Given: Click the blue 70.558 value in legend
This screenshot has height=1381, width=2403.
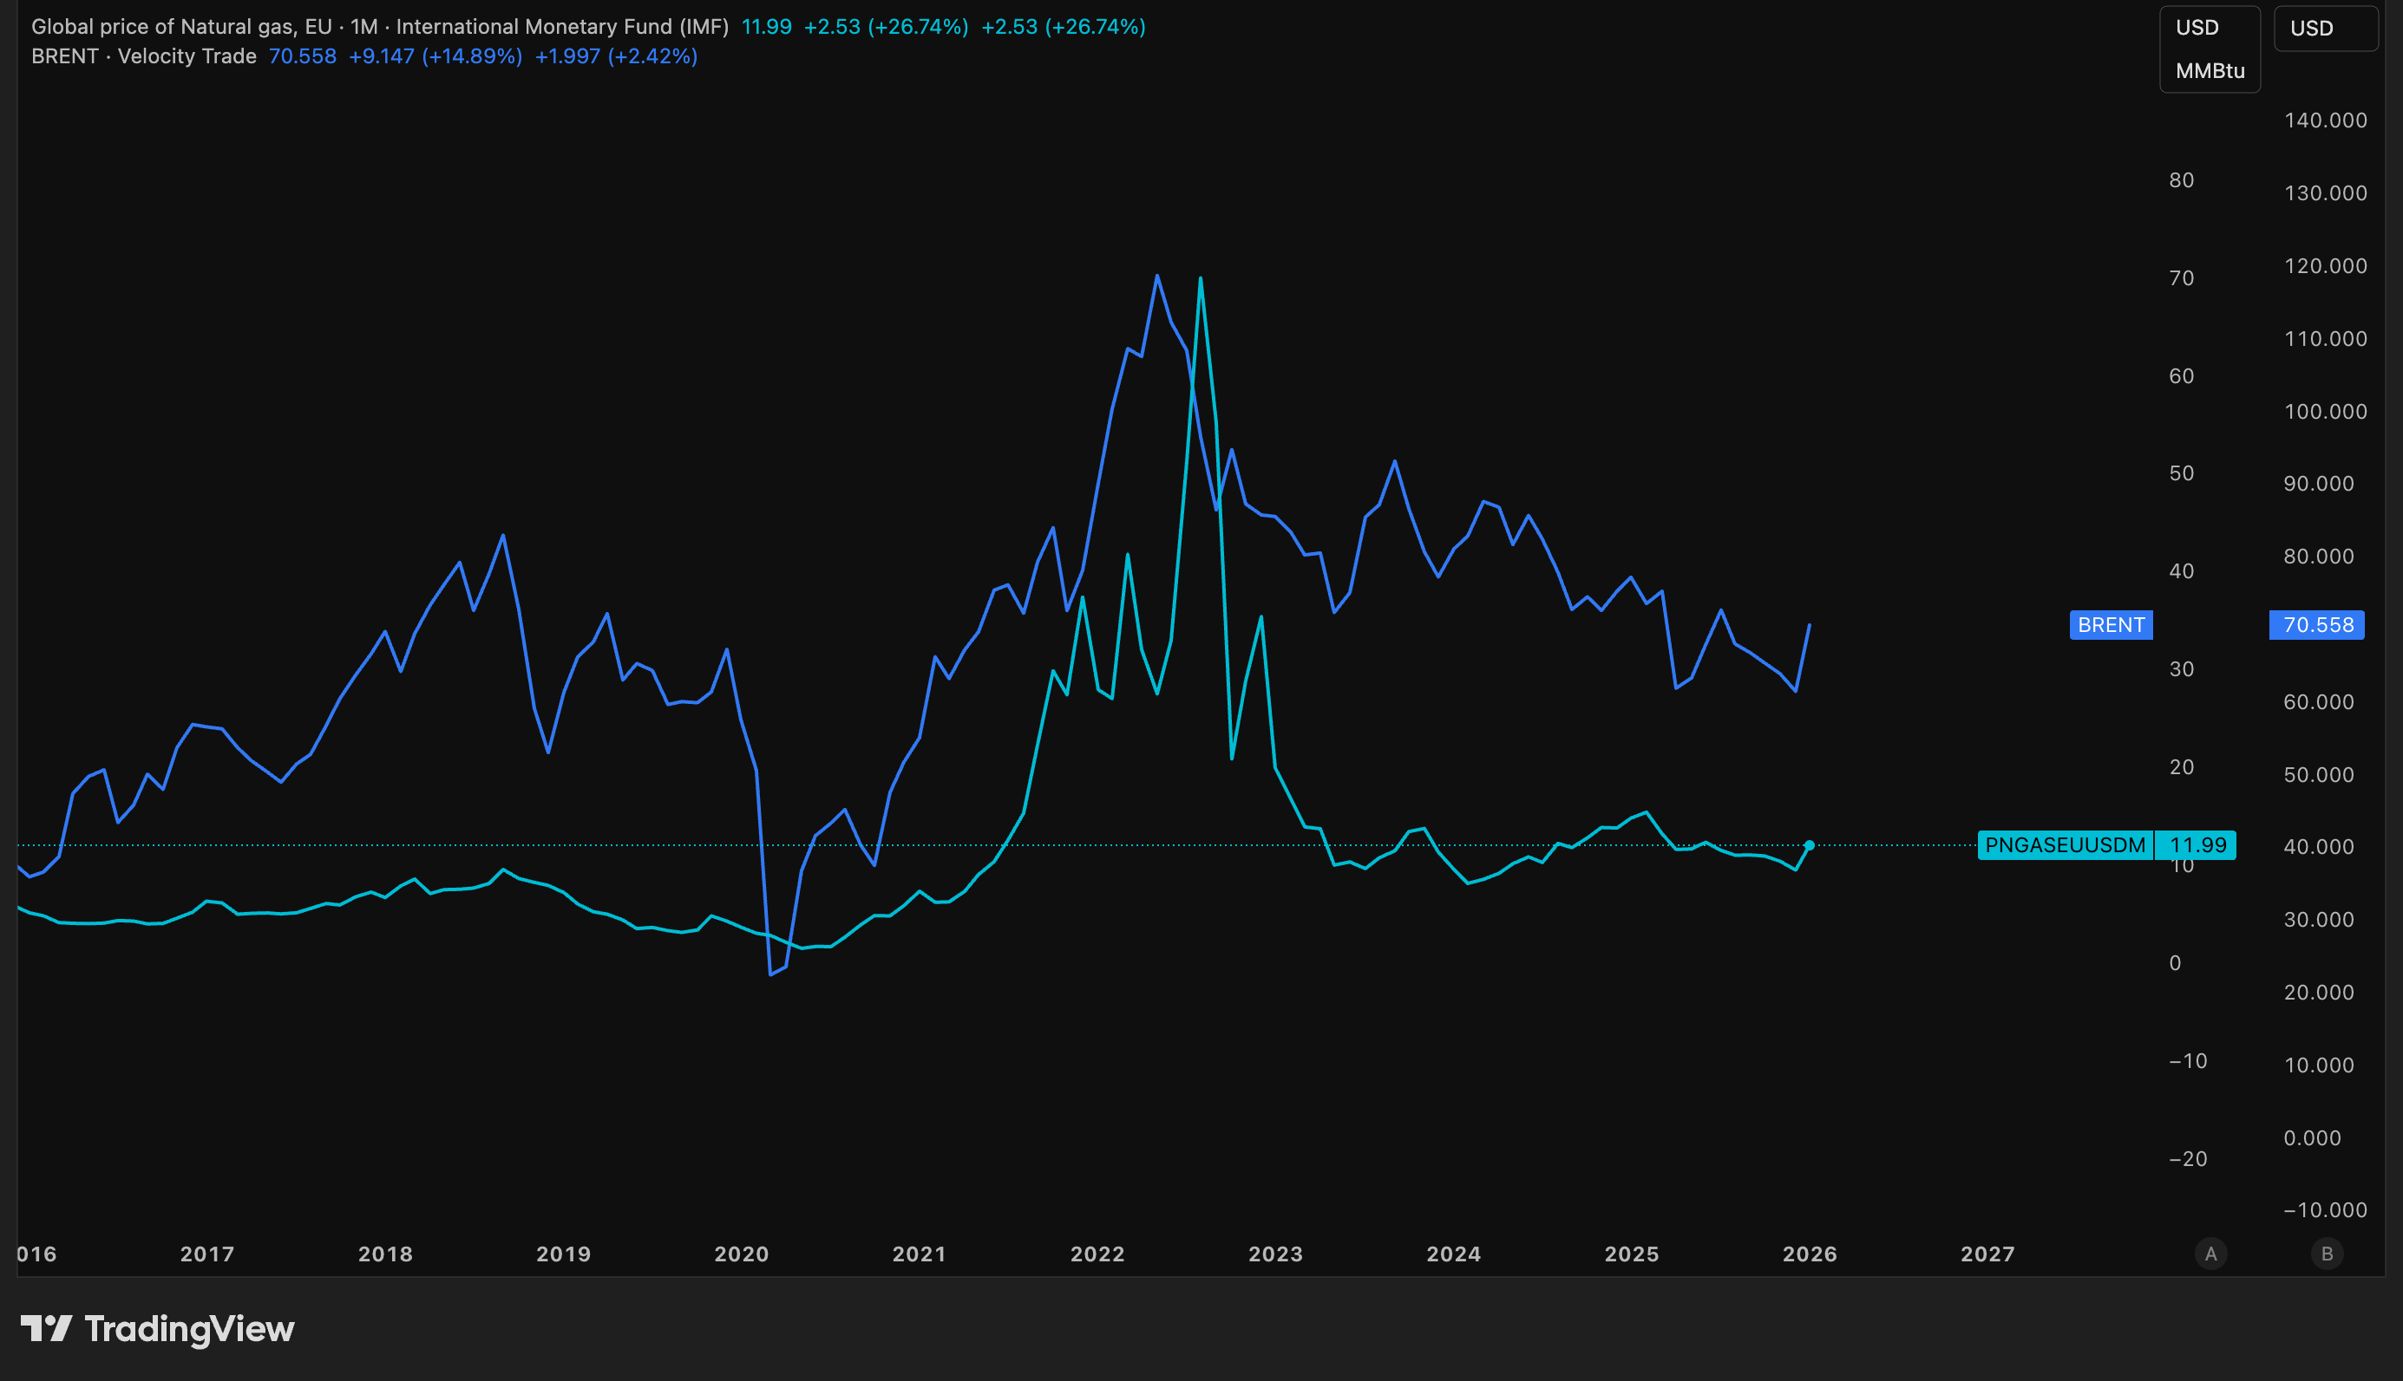Looking at the screenshot, I should tap(302, 56).
